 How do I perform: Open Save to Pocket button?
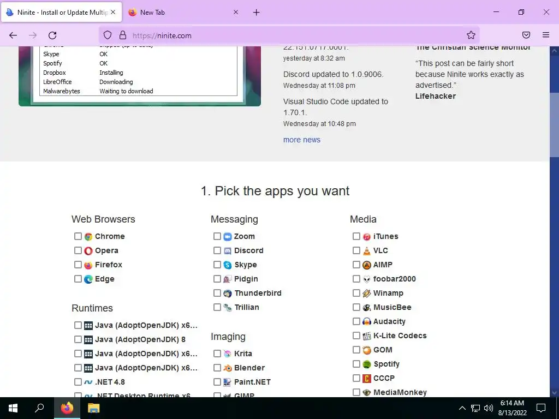click(x=526, y=35)
